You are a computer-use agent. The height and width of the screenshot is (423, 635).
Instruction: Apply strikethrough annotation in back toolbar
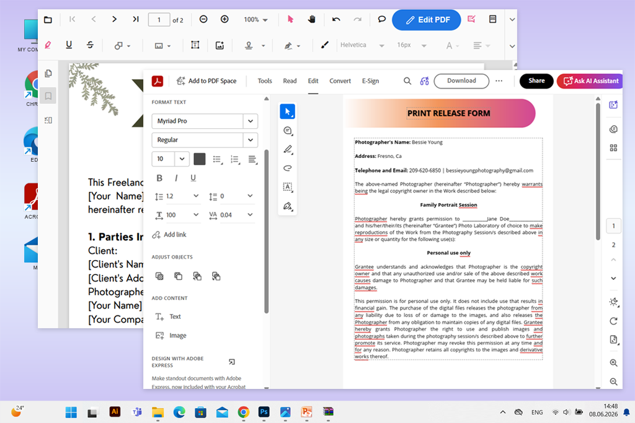coord(90,45)
